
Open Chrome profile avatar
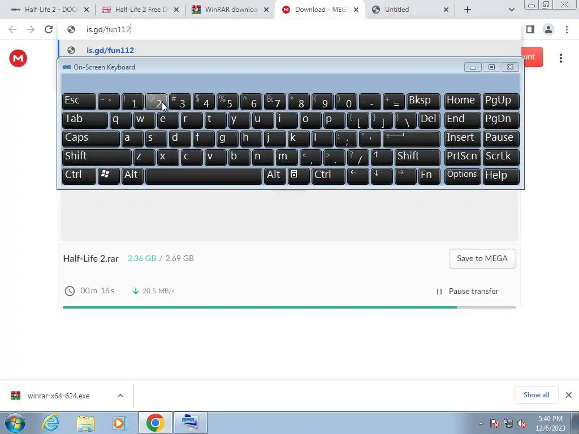coord(548,29)
